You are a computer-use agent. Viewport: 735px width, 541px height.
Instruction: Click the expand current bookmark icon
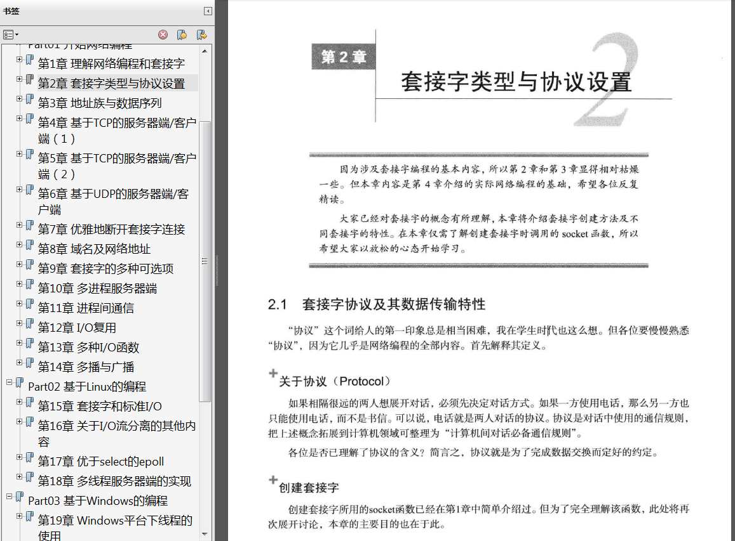(x=202, y=35)
